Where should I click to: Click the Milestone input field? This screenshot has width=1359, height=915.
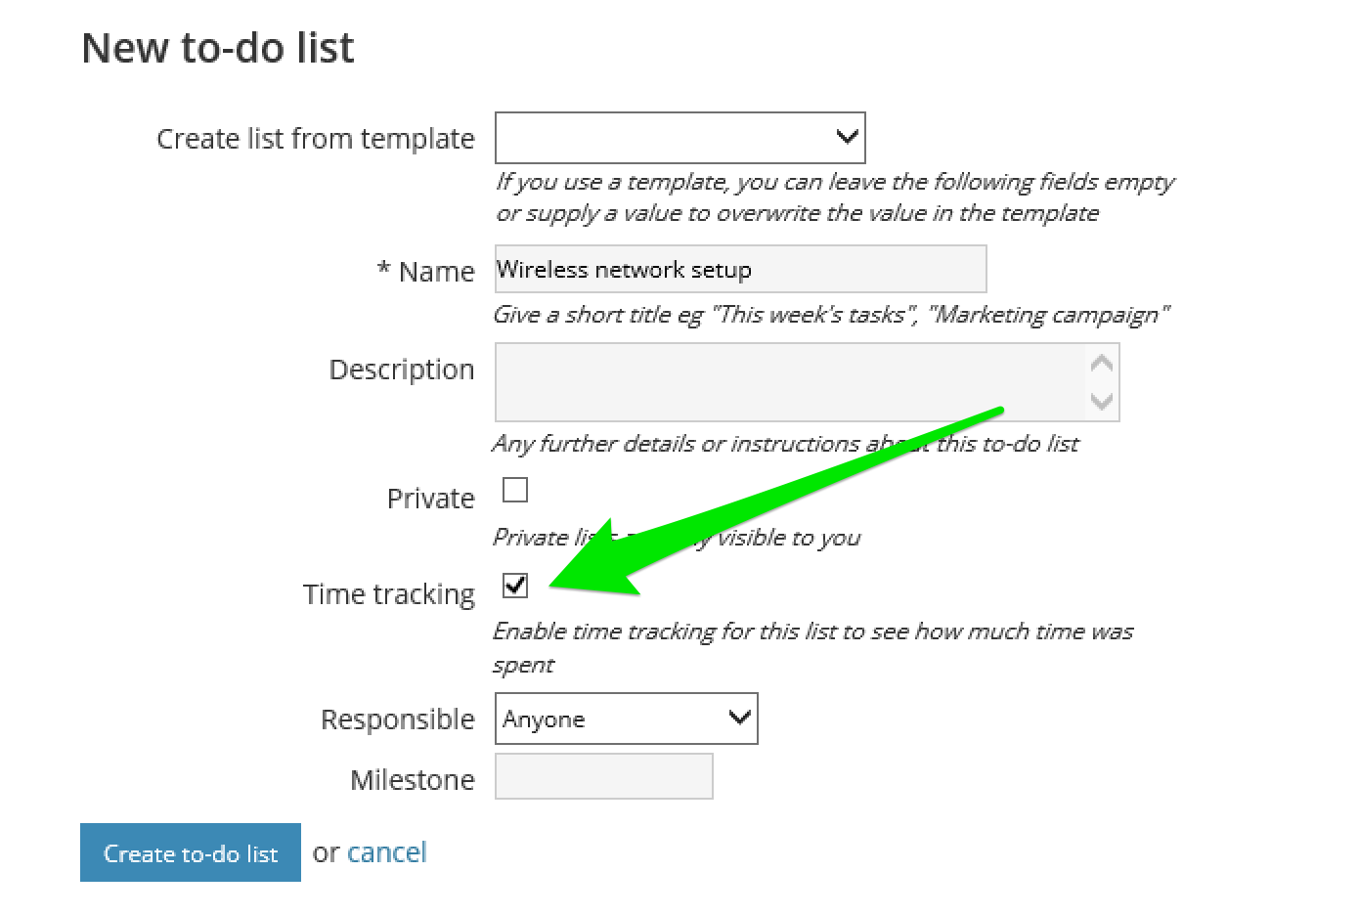(603, 776)
